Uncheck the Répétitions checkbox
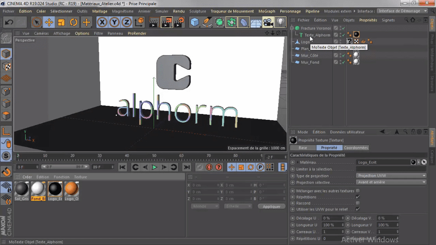Viewport: 436px width, 245px height. pyautogui.click(x=358, y=197)
